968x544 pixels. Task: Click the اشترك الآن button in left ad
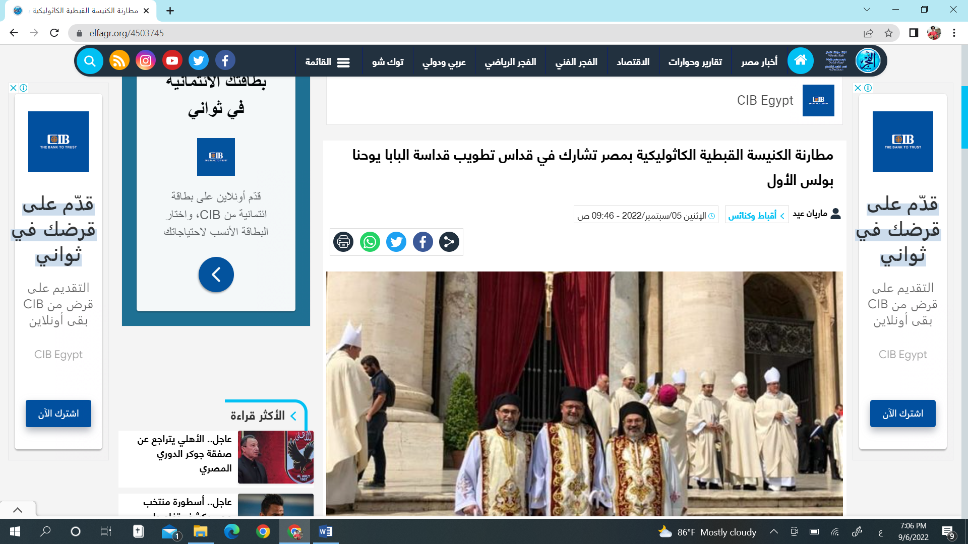(58, 414)
